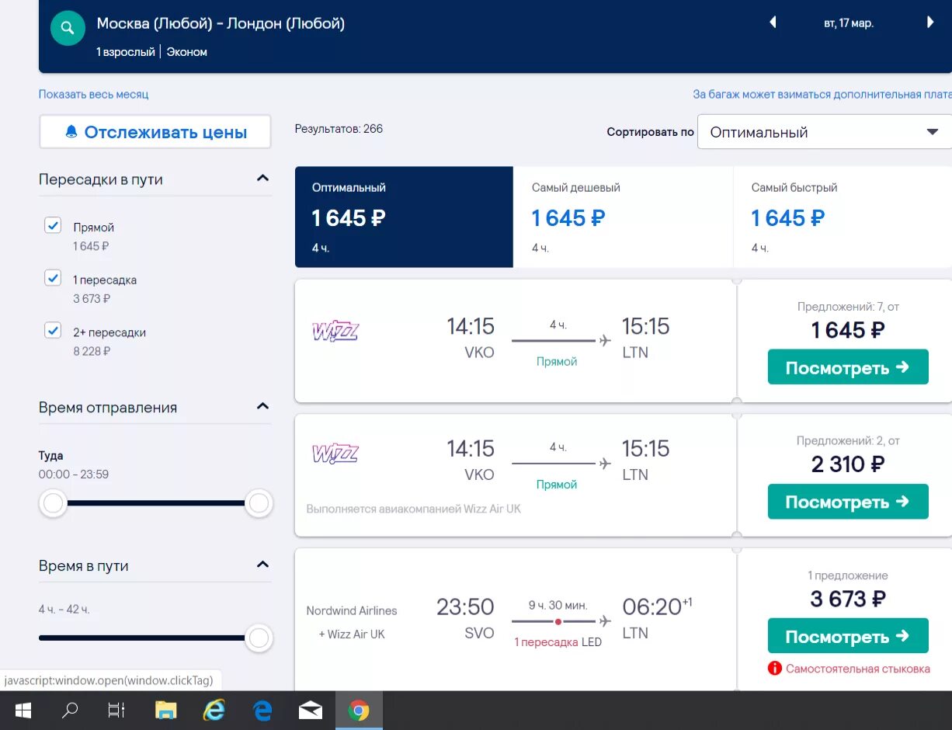Uncheck the 2+ пересадки filter

click(53, 330)
